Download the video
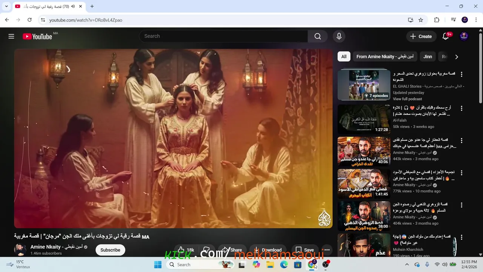 pyautogui.click(x=268, y=250)
